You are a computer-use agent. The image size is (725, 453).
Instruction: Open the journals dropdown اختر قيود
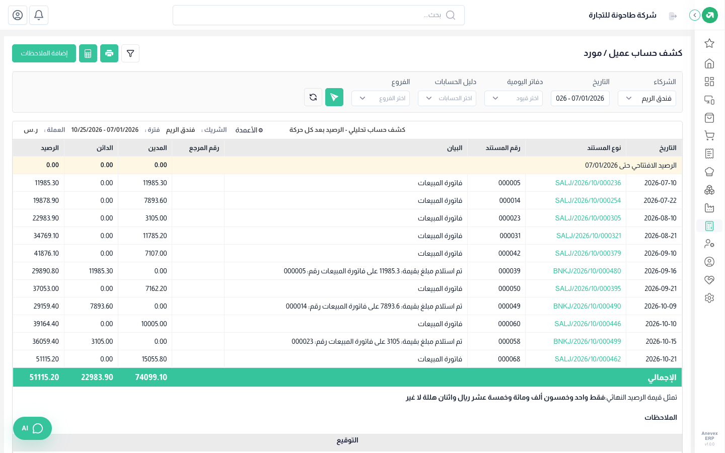[514, 98]
